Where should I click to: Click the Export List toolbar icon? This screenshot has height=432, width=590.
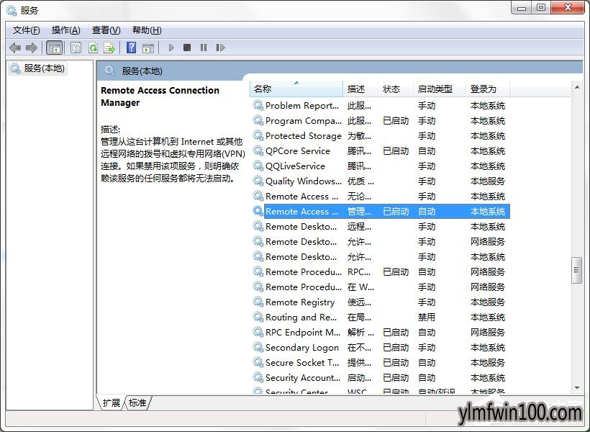coord(109,48)
